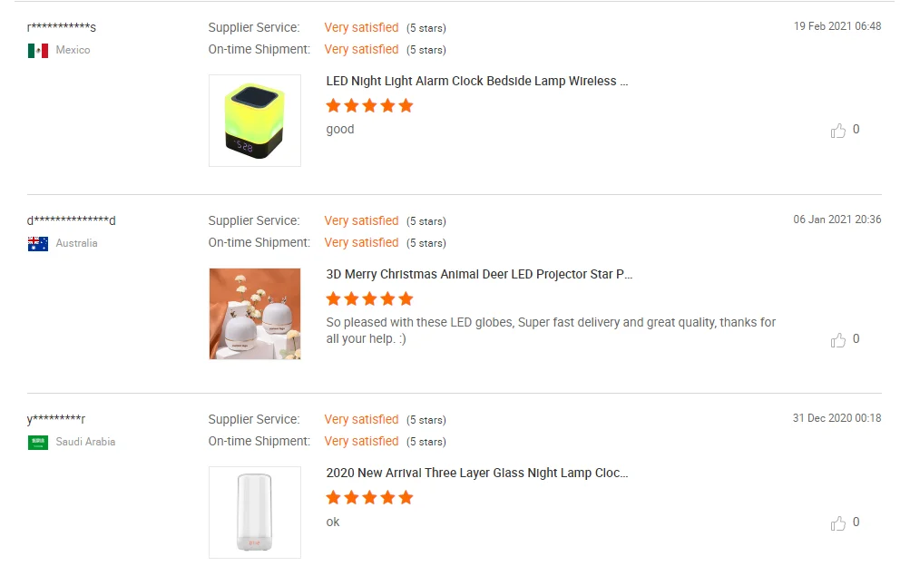Viewport: 910px width, 586px height.
Task: Click the stars on the Glass Night Lamp review
Action: 369,498
